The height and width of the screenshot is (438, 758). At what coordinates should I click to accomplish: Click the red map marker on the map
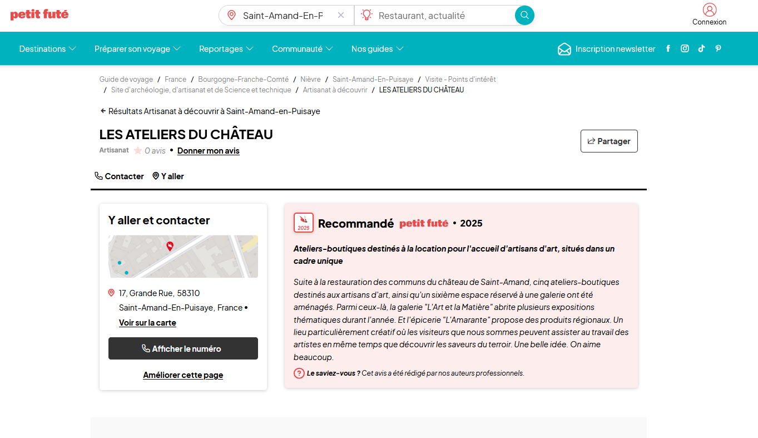point(170,246)
